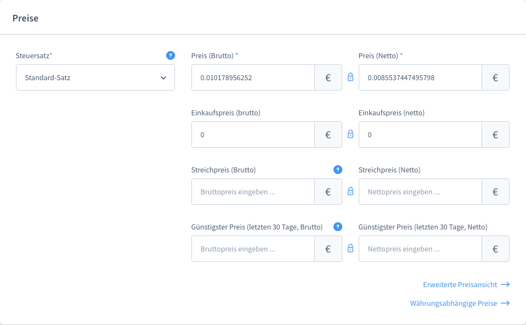Click the help icon next to Steuersatz
The image size is (526, 325).
tap(171, 55)
